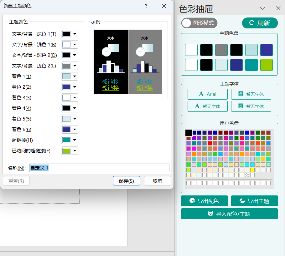Click the 刷新 refresh button
Image resolution: width=285 pixels, height=256 pixels.
click(260, 23)
